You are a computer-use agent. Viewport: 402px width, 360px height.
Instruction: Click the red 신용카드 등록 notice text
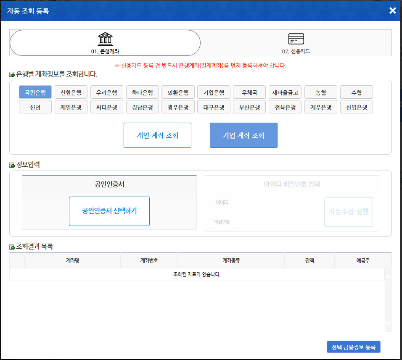[201, 66]
